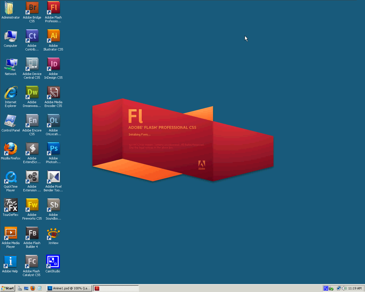Switch to the Anime1.psd Photoshop taskbar button

pyautogui.click(x=69, y=288)
